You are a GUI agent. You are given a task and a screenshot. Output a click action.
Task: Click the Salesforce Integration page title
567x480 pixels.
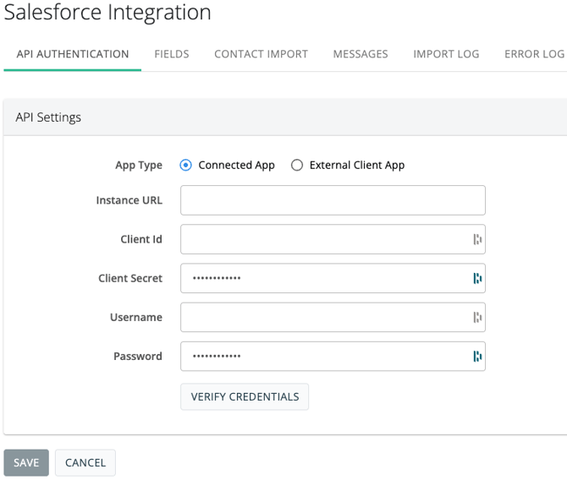107,13
